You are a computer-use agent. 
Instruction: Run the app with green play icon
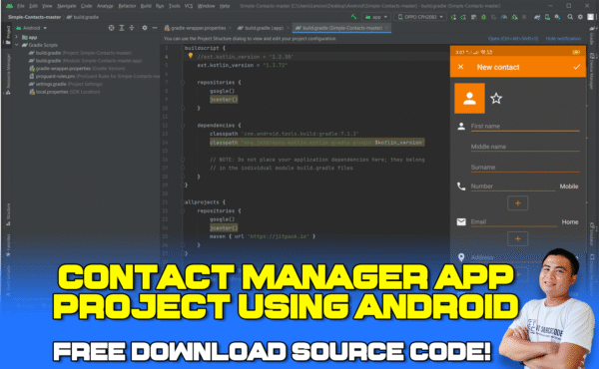[453, 17]
